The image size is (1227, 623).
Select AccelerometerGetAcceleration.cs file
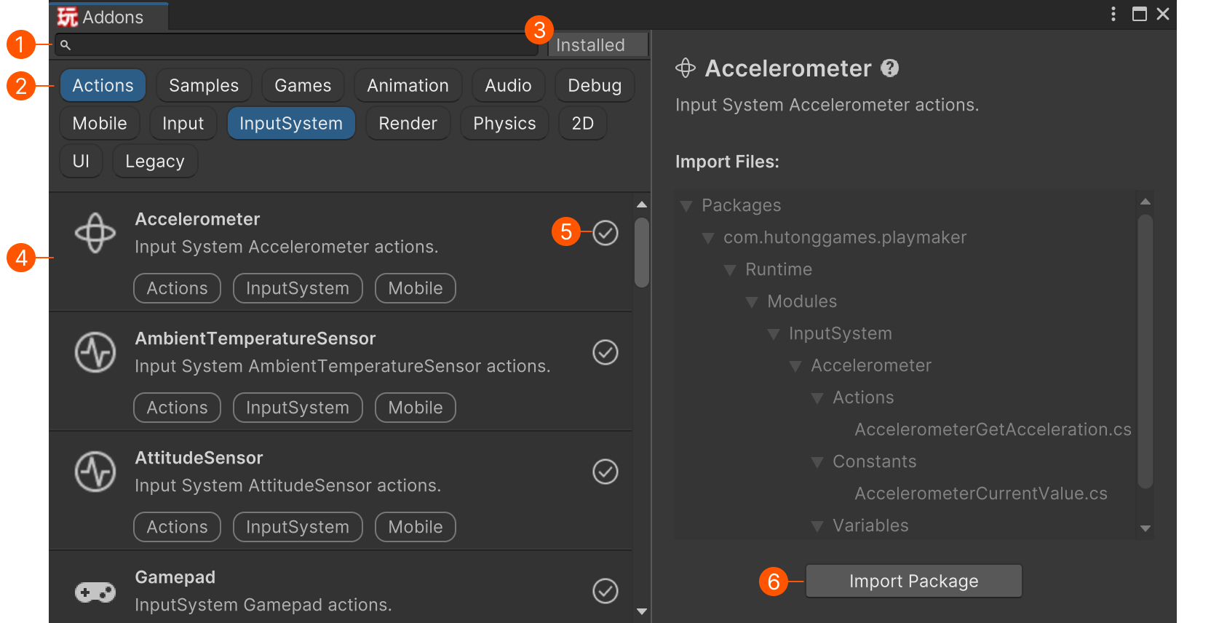click(993, 429)
